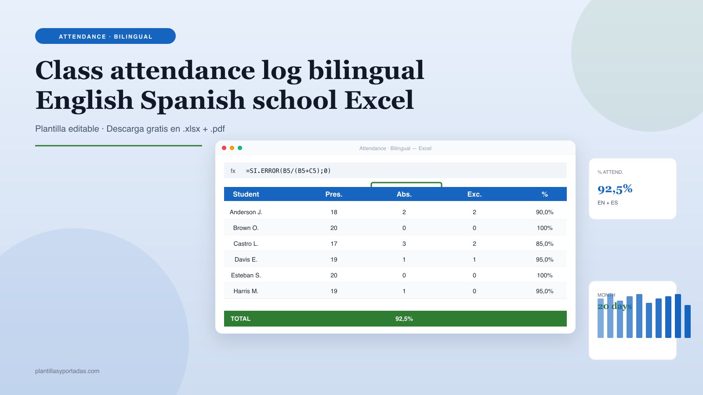Click Harris M. present value 19
703x395 pixels.
tap(334, 291)
